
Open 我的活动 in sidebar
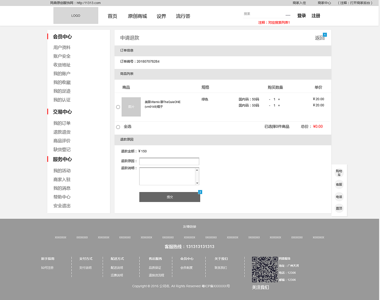click(x=62, y=171)
